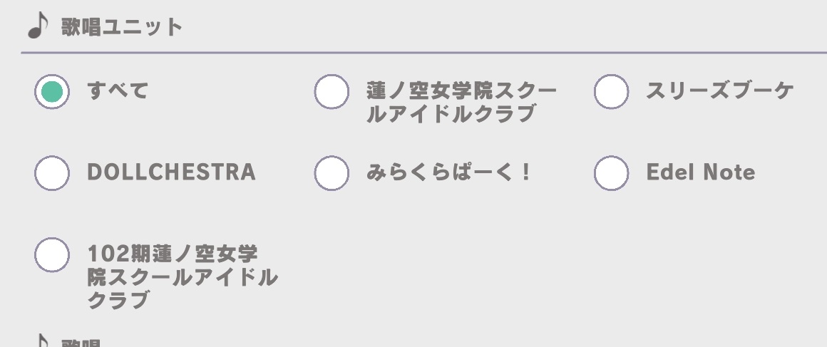Click the スリーズブーケ label text
The image size is (827, 347).
pyautogui.click(x=719, y=92)
